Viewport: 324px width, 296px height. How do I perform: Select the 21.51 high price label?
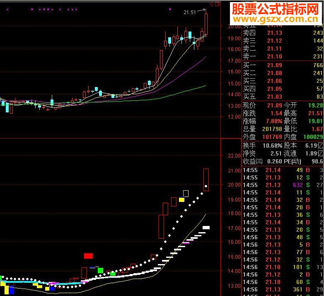point(190,12)
